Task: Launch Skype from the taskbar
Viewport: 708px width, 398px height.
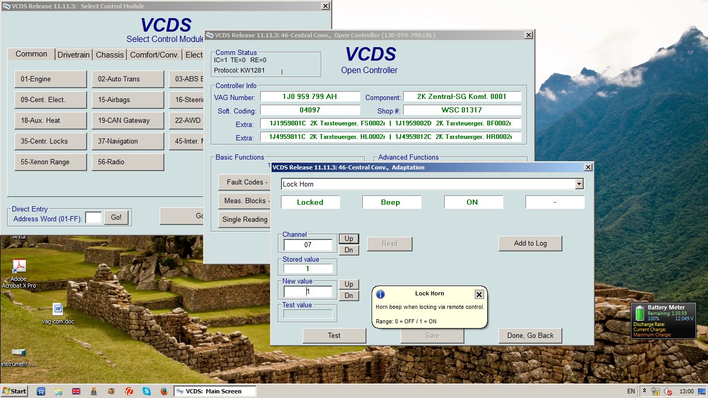Action: click(x=147, y=391)
